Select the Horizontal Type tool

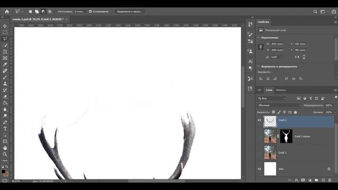5,129
